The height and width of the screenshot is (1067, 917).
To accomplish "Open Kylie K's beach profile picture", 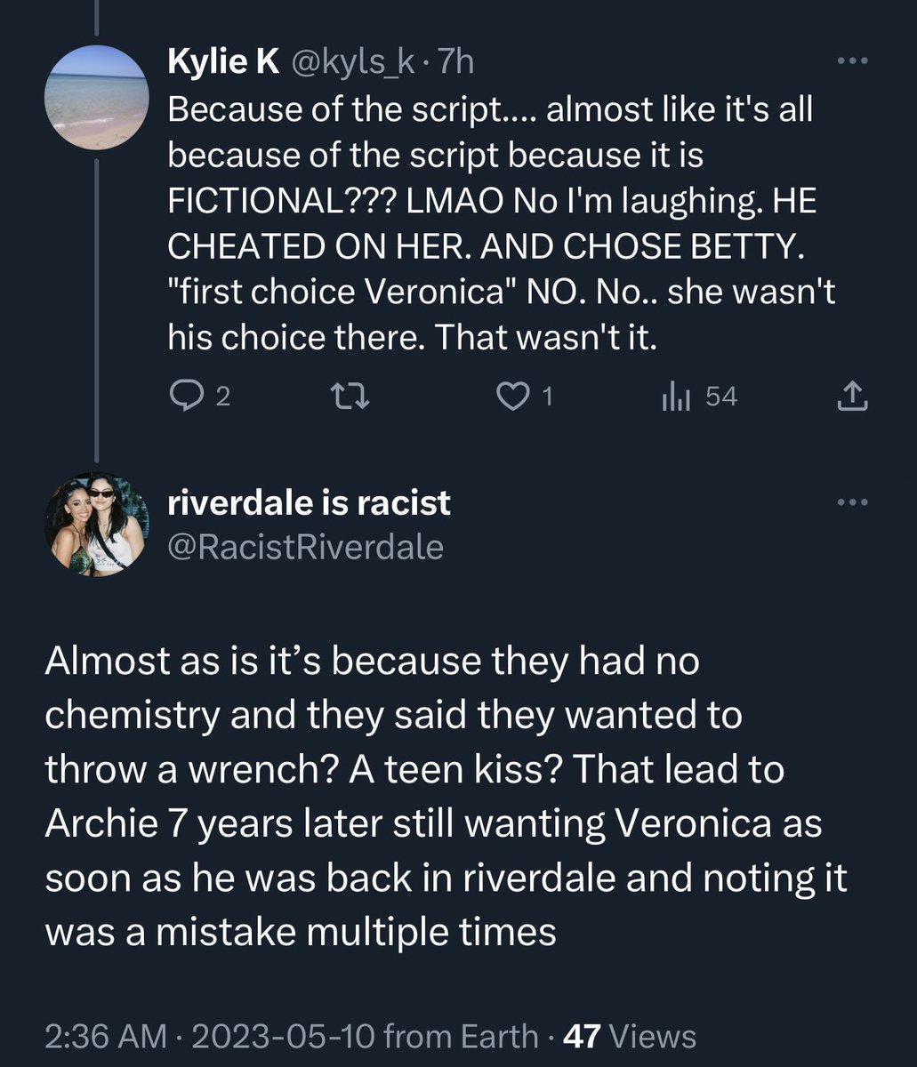I will pyautogui.click(x=97, y=97).
